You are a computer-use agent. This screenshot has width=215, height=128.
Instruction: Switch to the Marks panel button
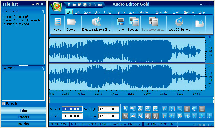pos(23,124)
